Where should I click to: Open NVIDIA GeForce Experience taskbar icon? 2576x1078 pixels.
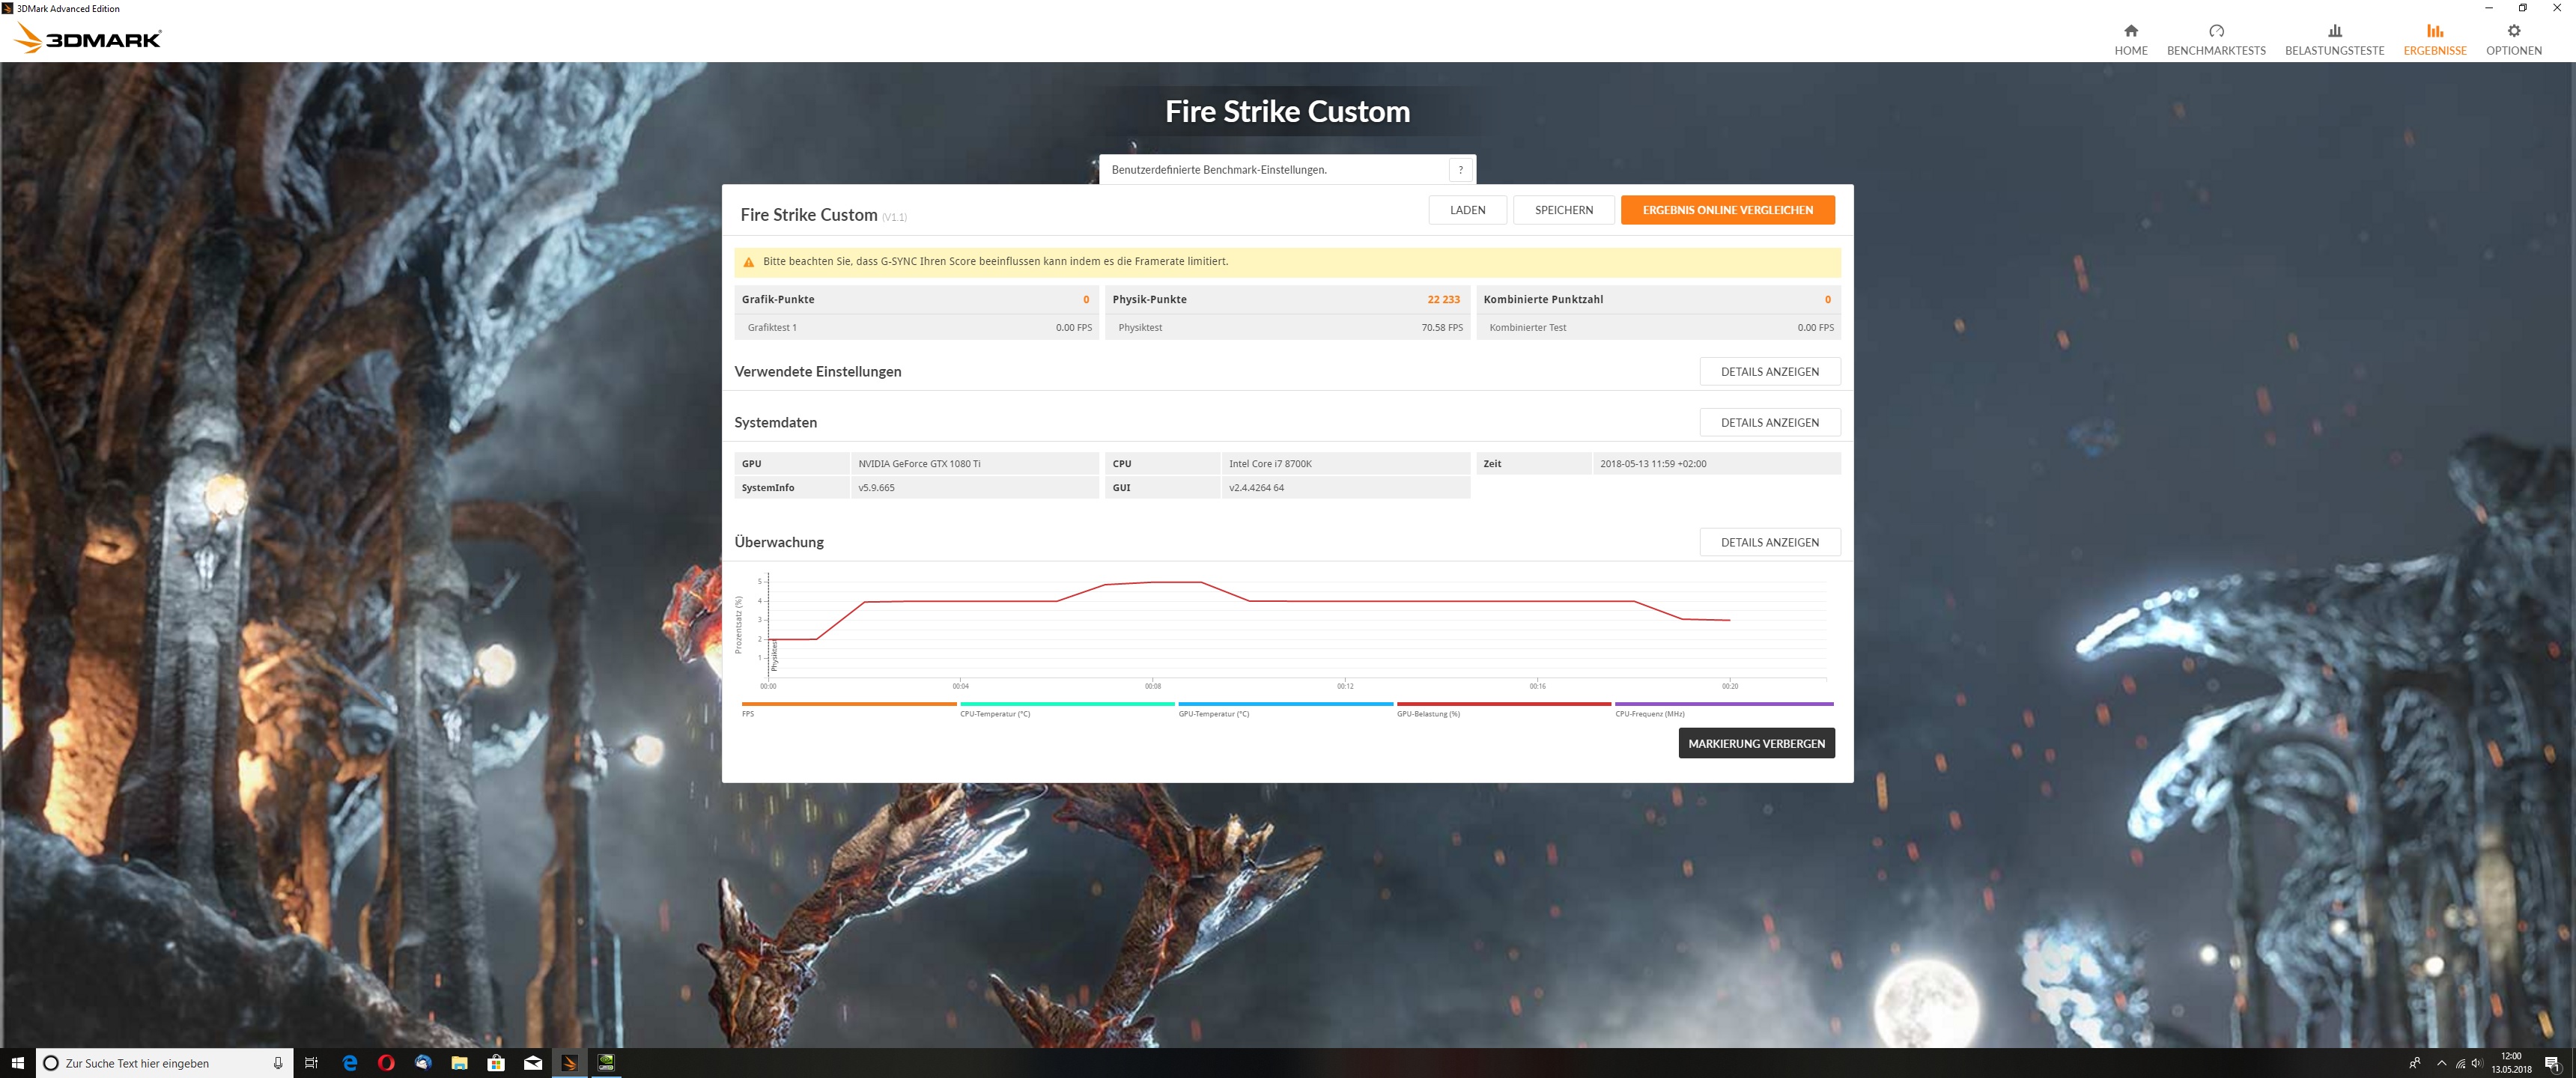(x=606, y=1062)
